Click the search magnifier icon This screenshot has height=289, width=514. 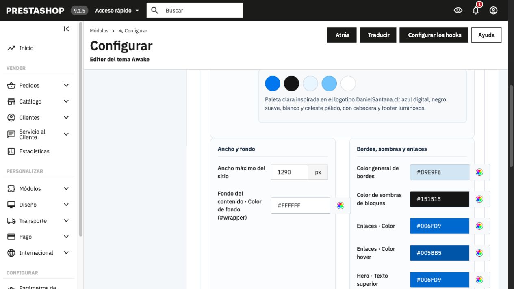[154, 11]
